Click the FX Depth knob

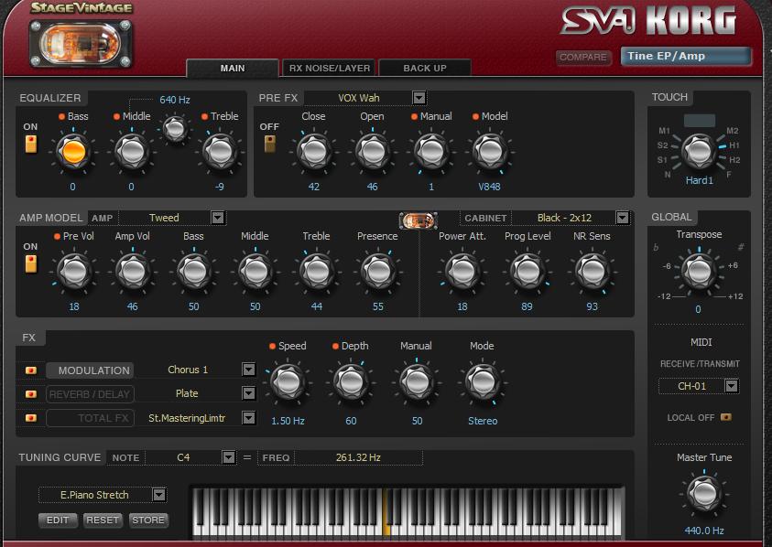pos(351,382)
